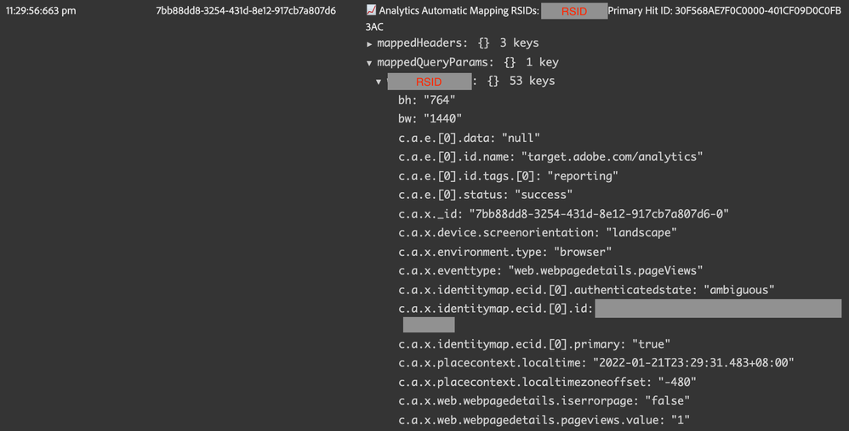Click the Analytics chart icon
849x431 pixels.
point(371,11)
